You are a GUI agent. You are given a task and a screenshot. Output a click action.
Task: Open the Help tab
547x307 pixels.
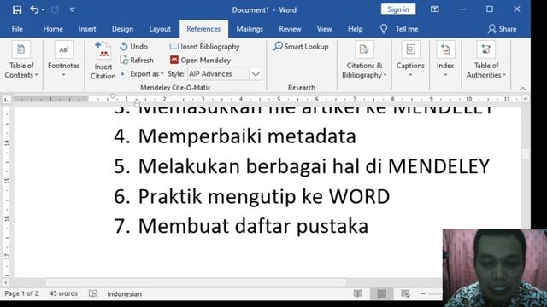356,29
